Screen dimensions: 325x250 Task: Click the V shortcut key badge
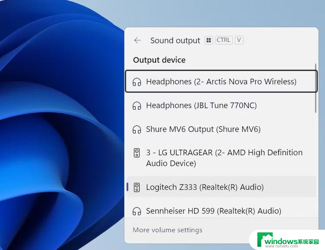coord(239,40)
